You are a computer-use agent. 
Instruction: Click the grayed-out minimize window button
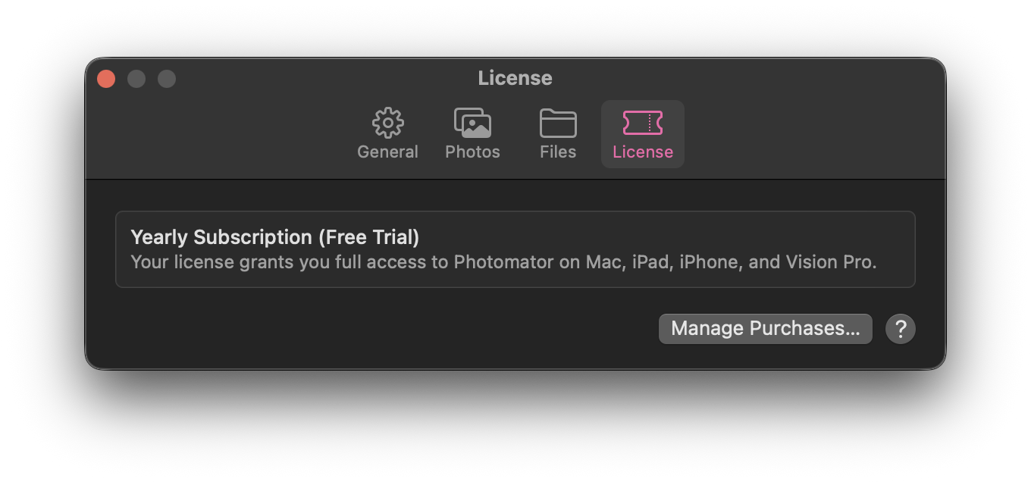coord(136,79)
